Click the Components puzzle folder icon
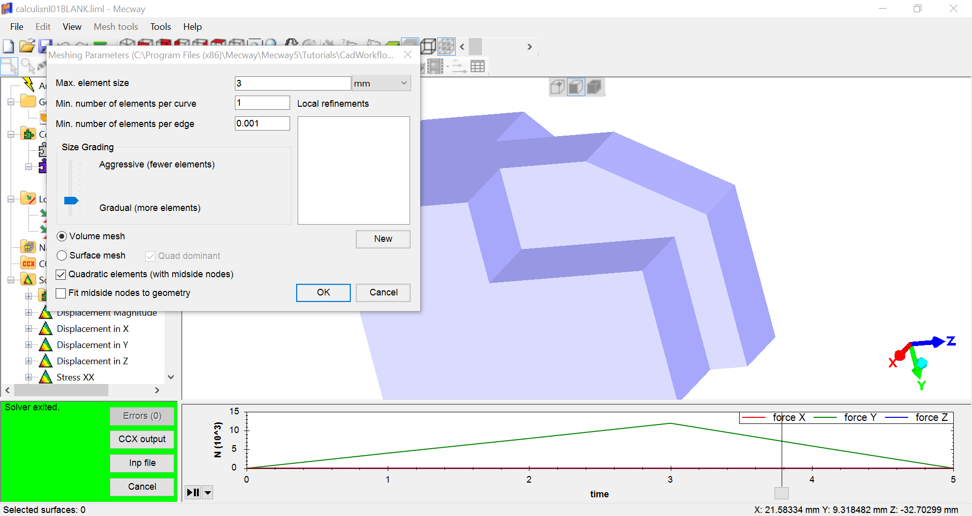The image size is (972, 516). click(x=28, y=134)
